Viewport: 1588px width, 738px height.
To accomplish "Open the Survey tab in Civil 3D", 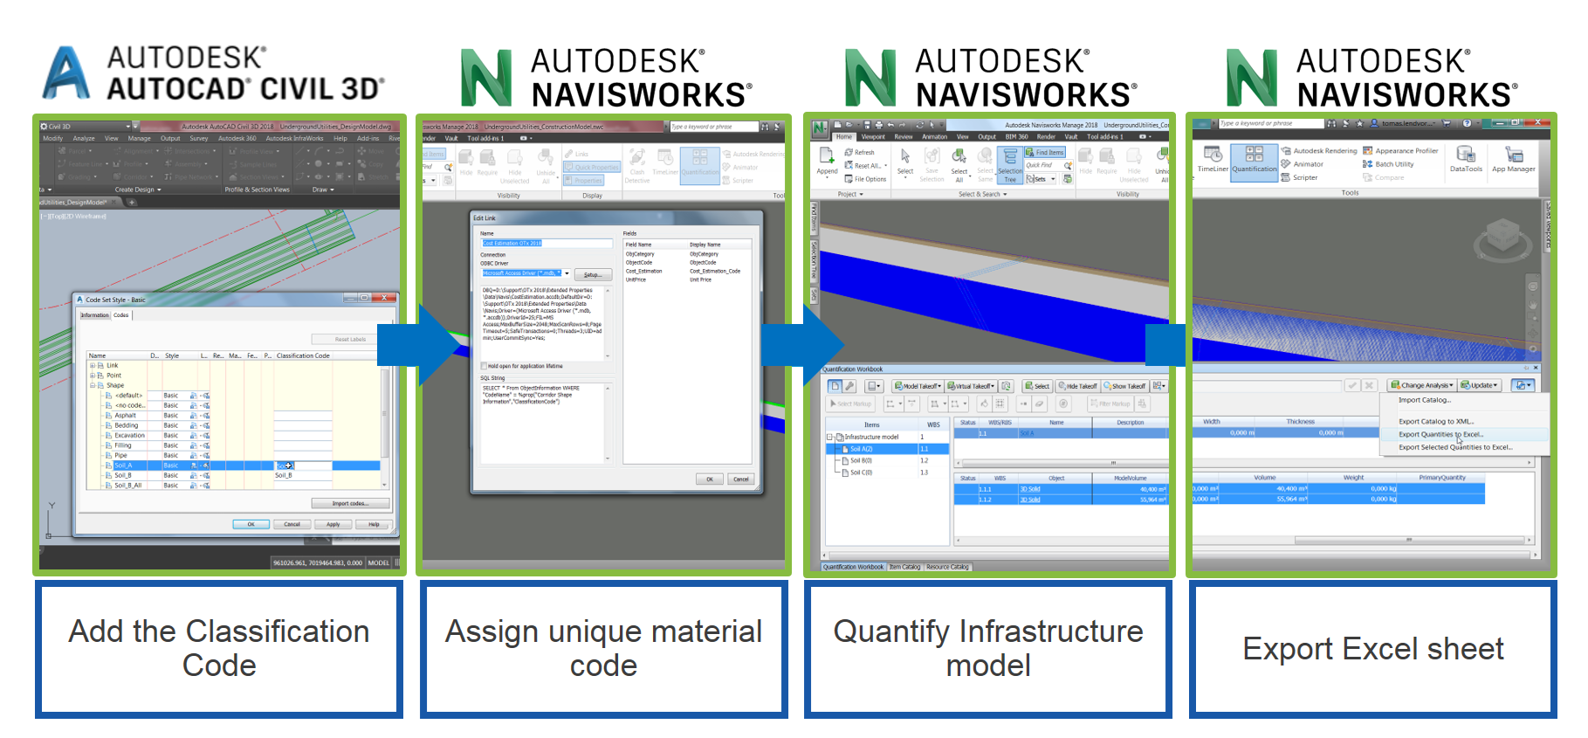I will point(199,138).
